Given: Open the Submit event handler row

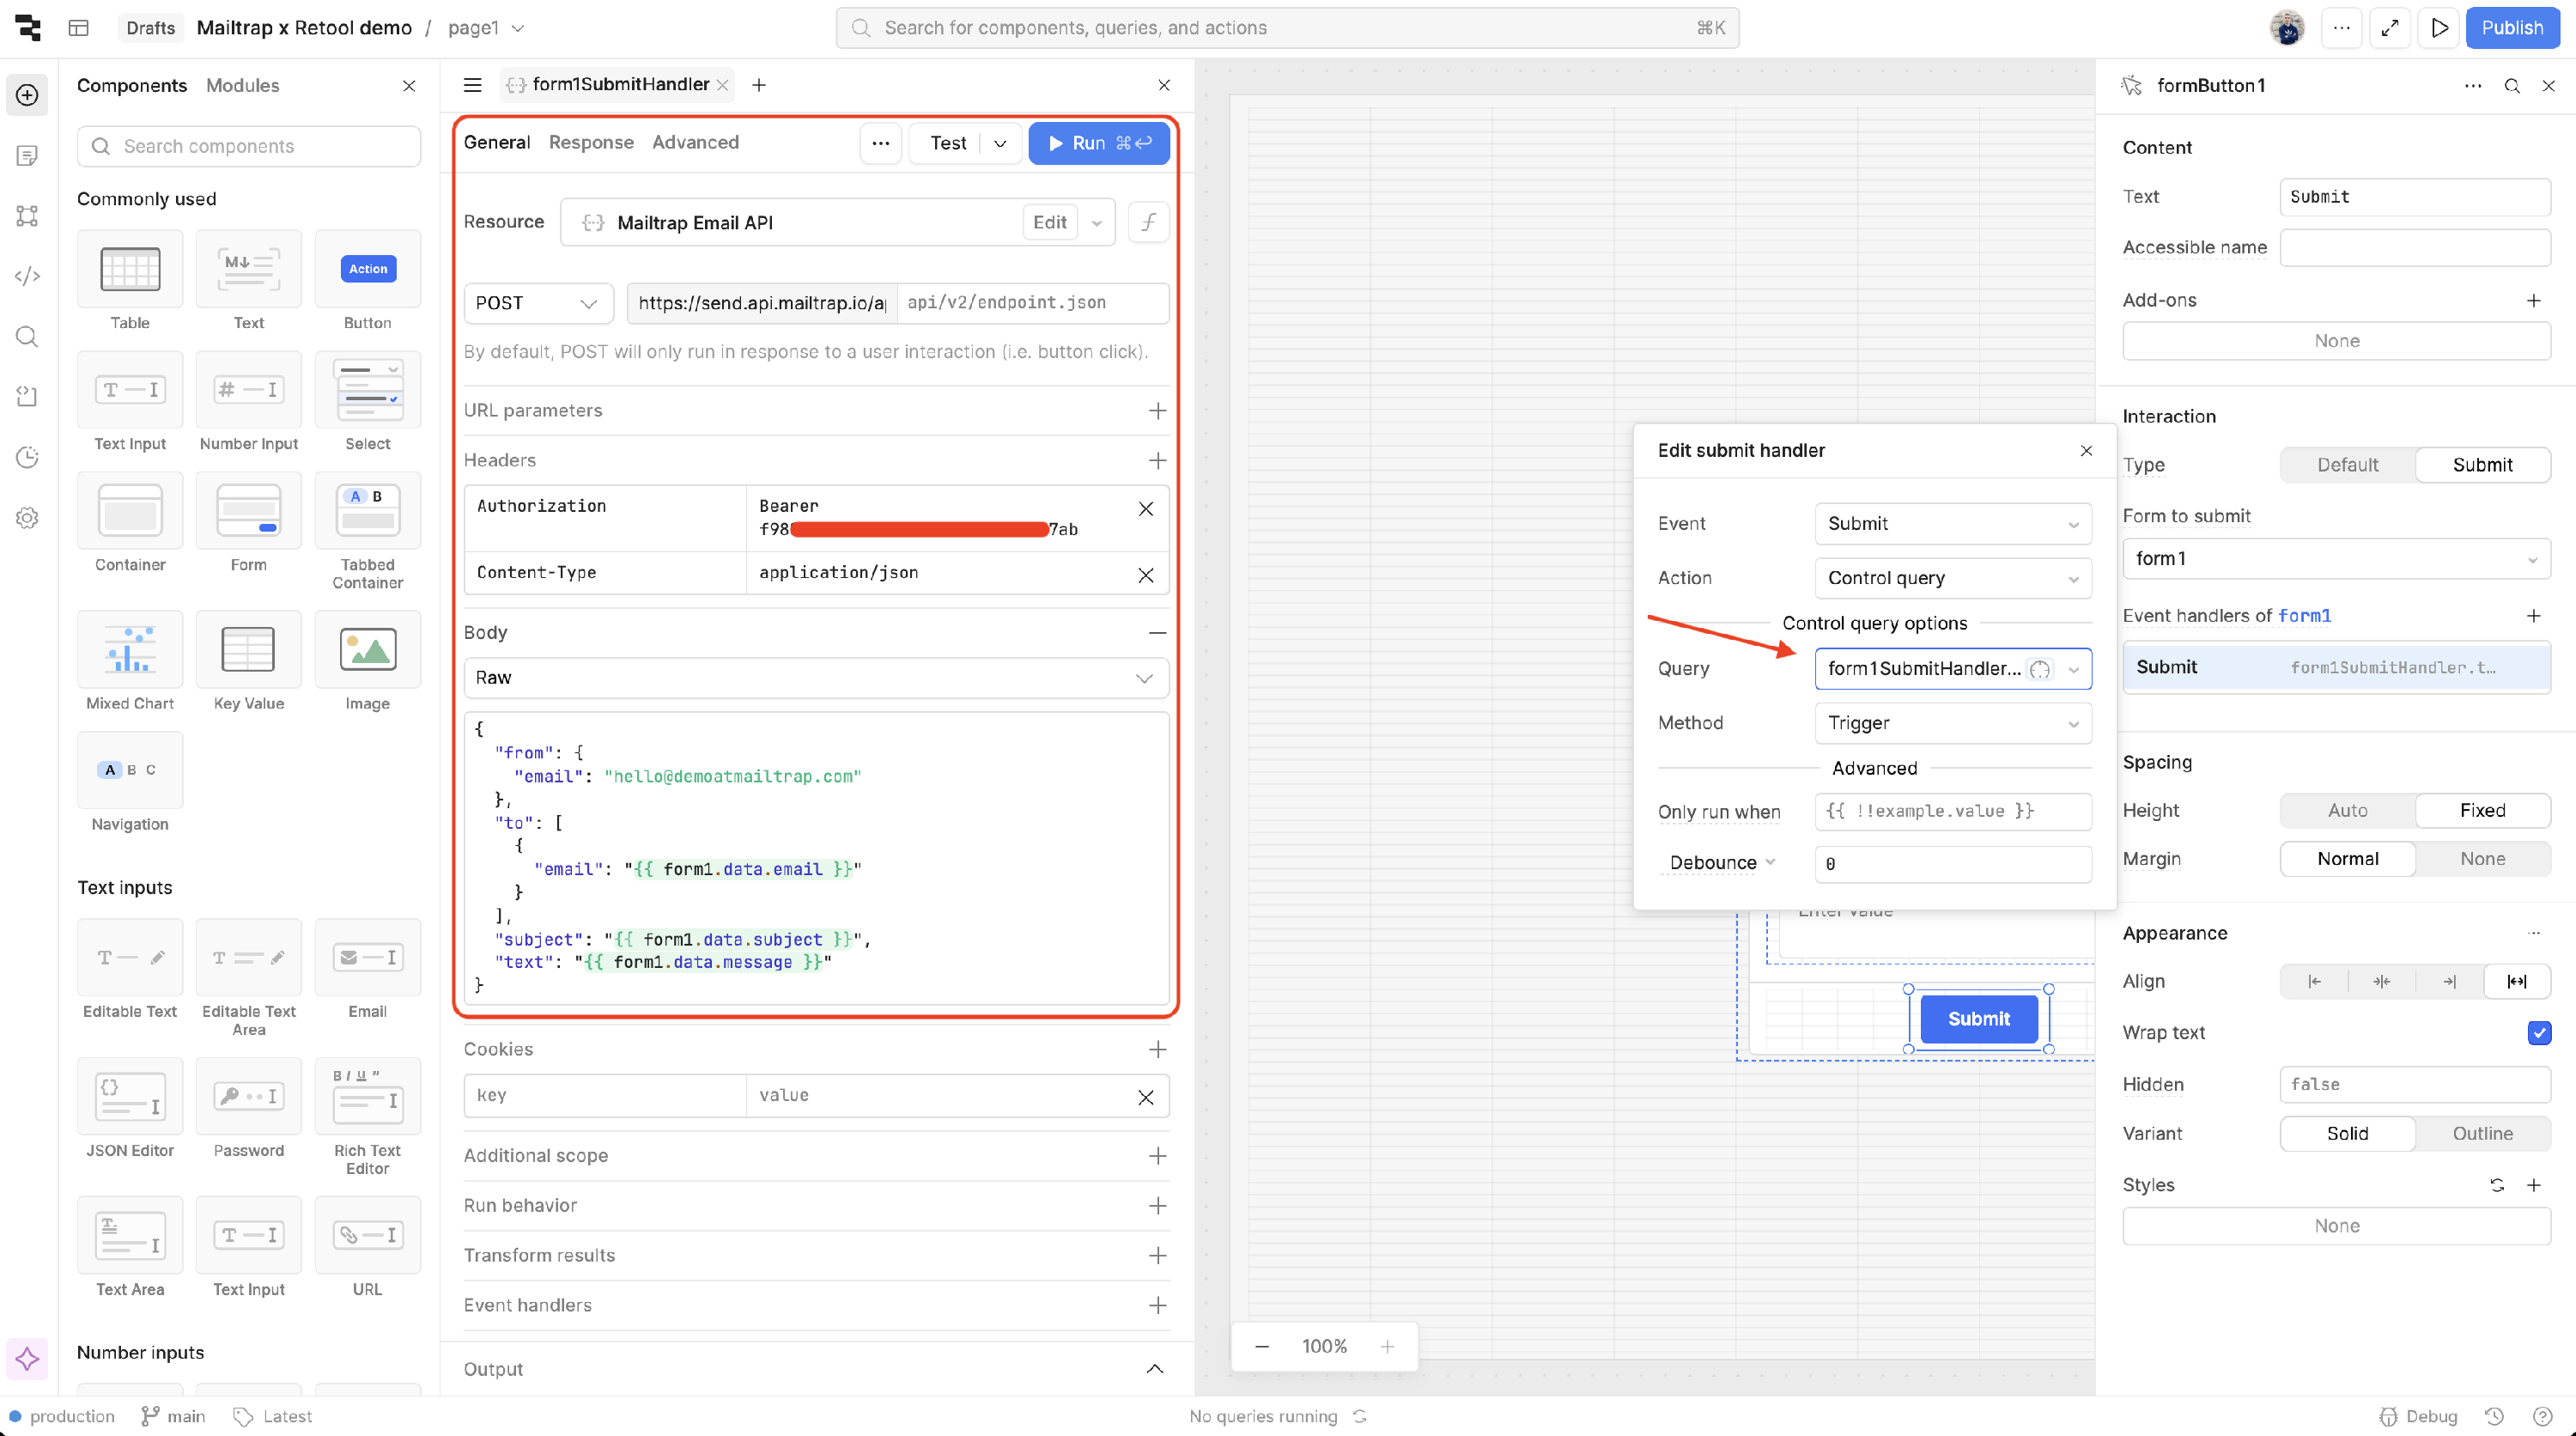Looking at the screenshot, I should pos(2337,668).
